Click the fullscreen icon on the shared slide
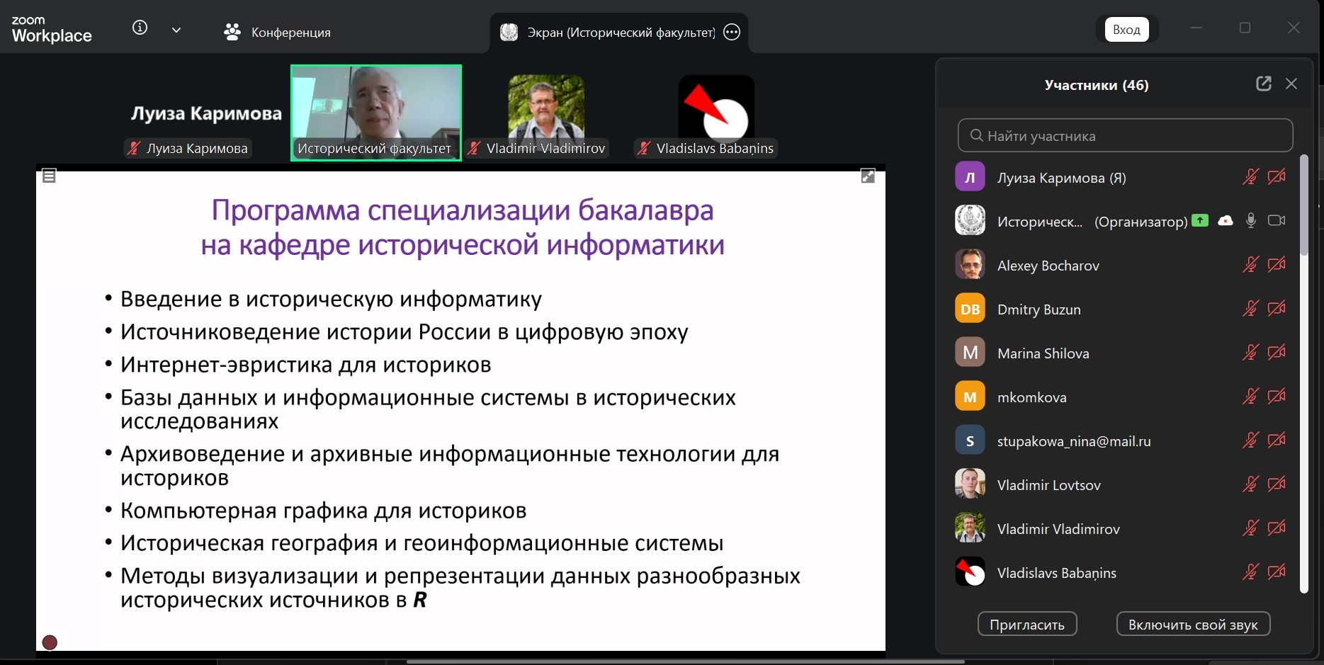 [867, 176]
